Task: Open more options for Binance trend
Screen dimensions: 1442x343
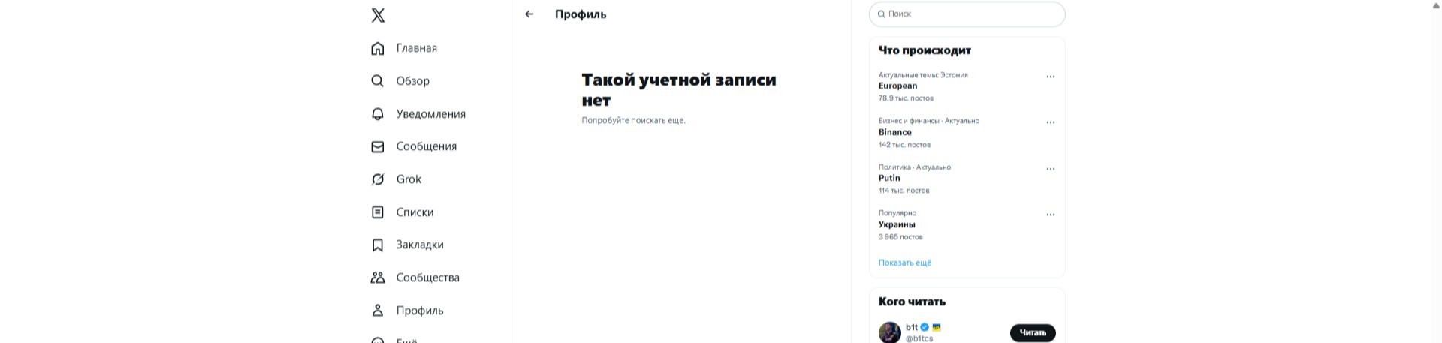Action: (x=1050, y=122)
